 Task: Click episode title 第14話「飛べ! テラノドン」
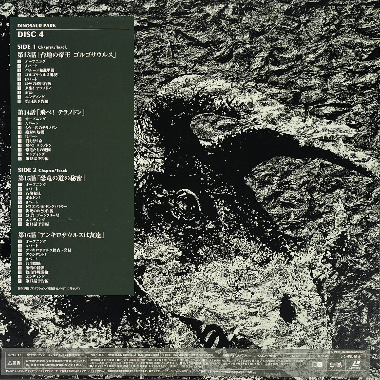point(51,112)
